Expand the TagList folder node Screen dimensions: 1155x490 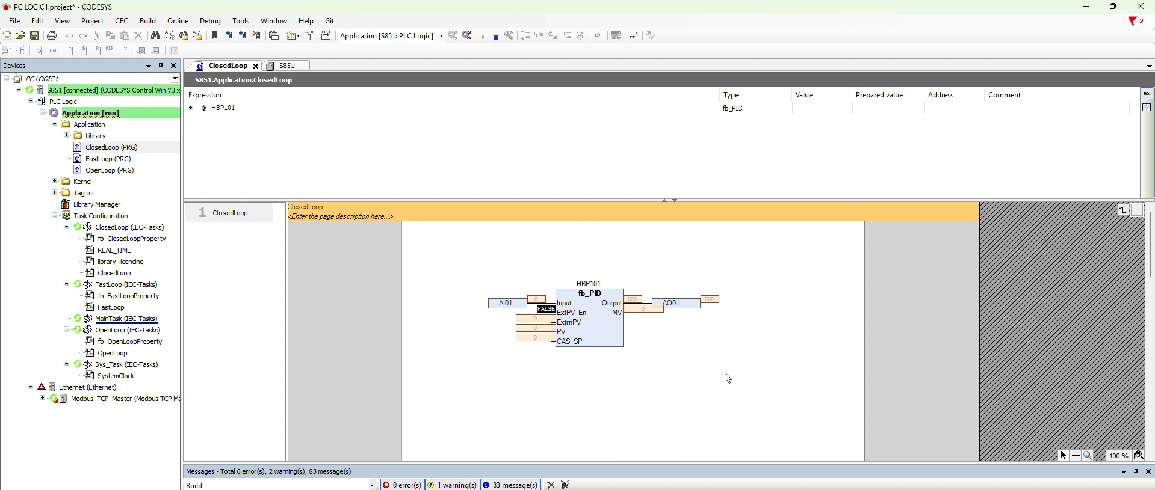pyautogui.click(x=54, y=192)
